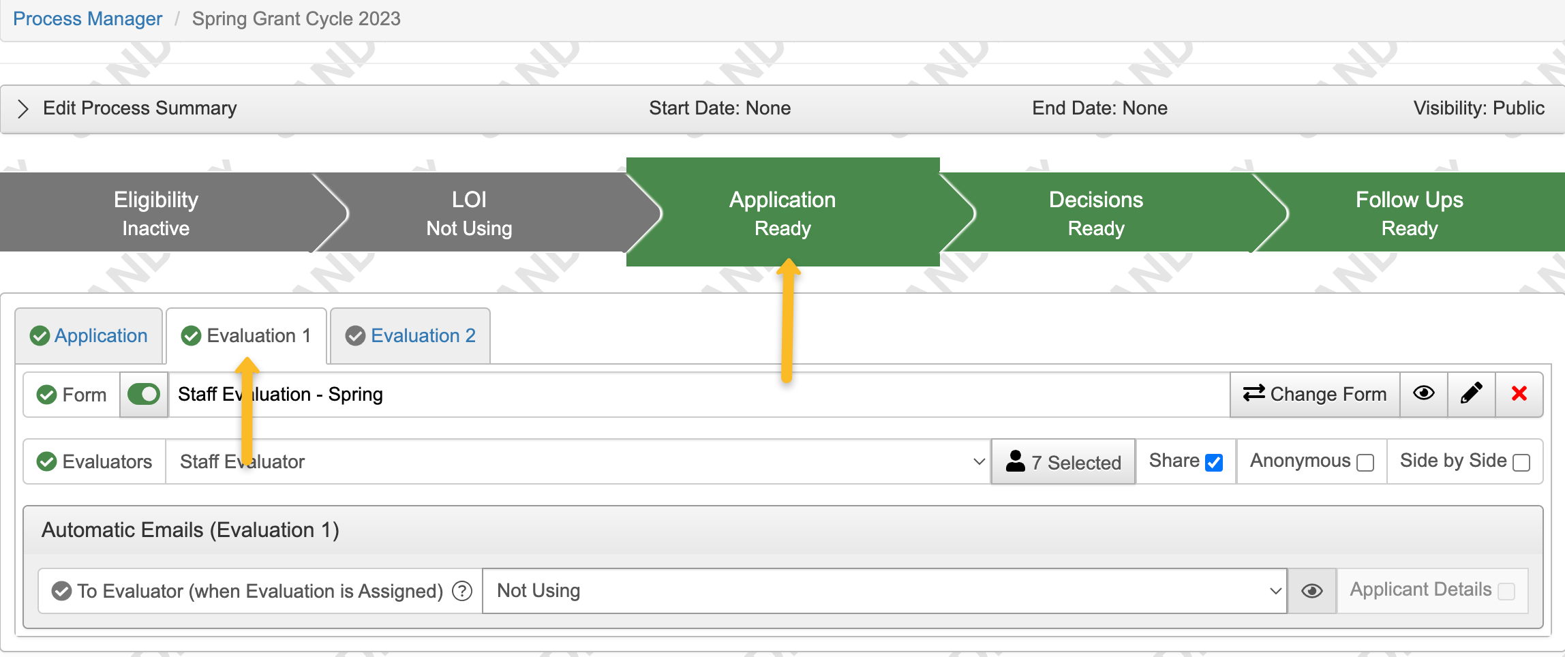
Task: Edit the Staff Evaluation form with pencil icon
Action: pyautogui.click(x=1471, y=394)
